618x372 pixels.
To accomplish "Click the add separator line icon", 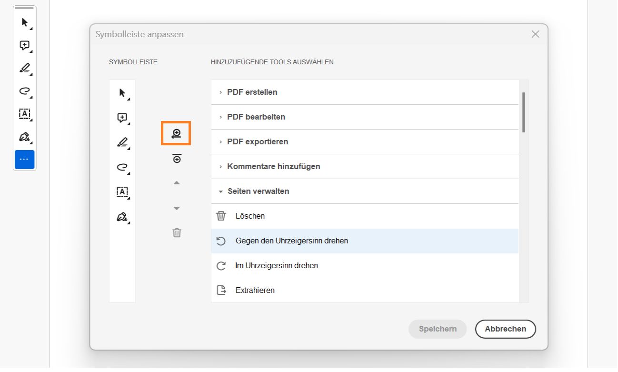I will click(x=177, y=159).
